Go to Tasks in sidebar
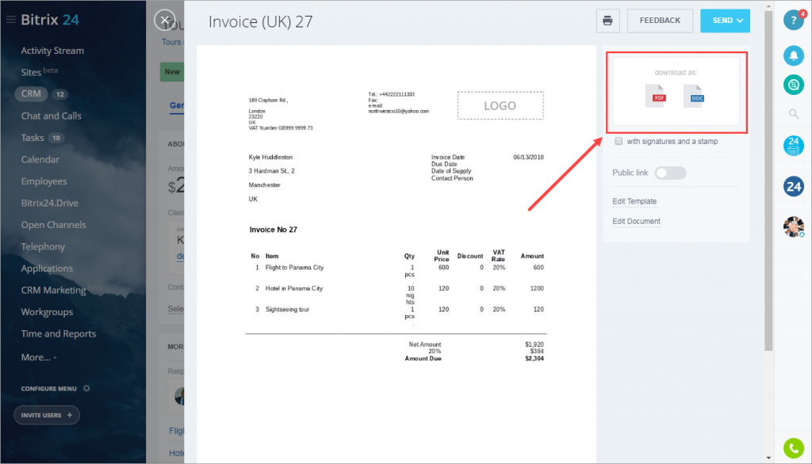Screen dimensions: 812x464 click(x=32, y=138)
